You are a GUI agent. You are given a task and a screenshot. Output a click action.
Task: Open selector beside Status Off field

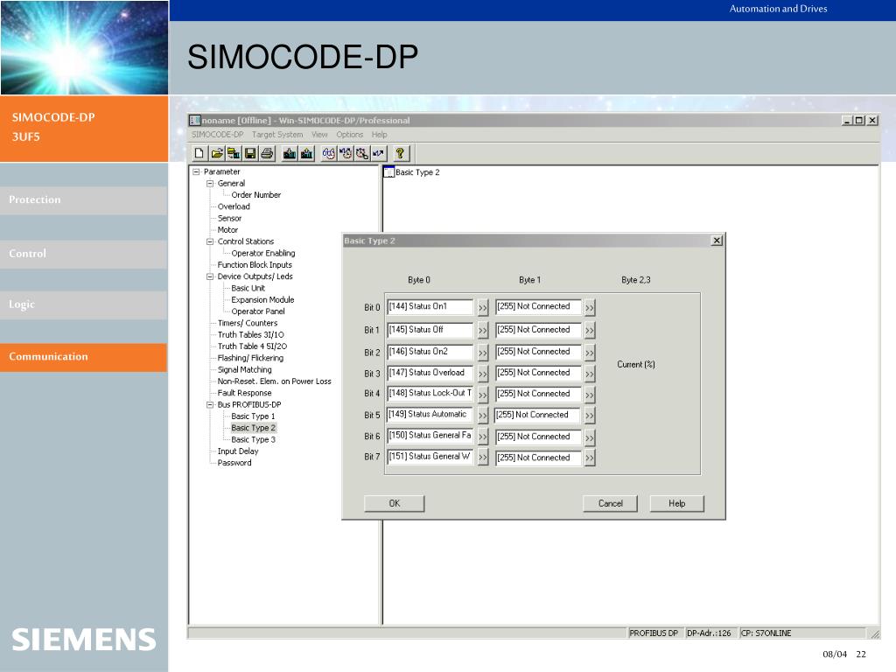pos(483,330)
